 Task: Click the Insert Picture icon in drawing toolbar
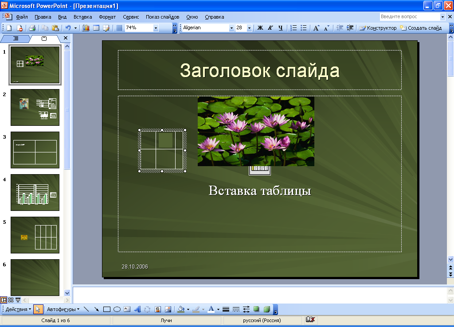pos(168,309)
